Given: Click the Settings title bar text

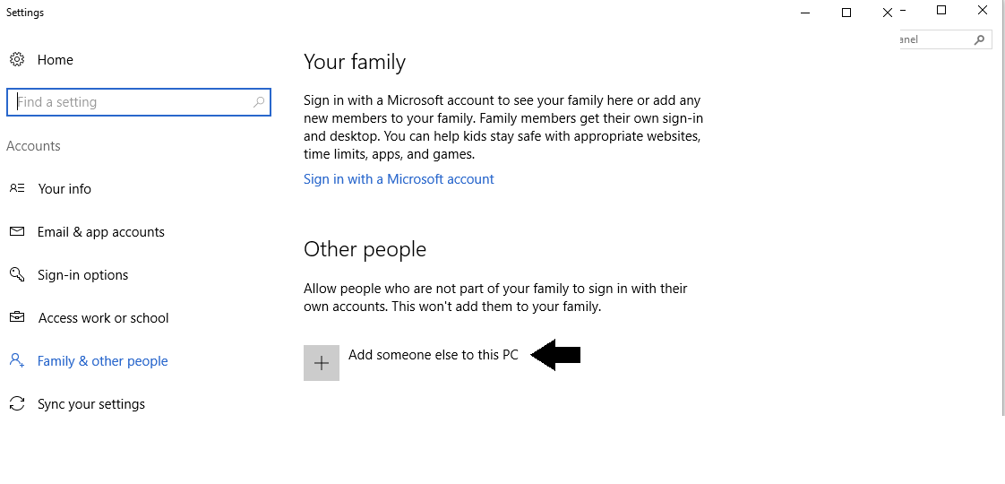Looking at the screenshot, I should (x=25, y=13).
